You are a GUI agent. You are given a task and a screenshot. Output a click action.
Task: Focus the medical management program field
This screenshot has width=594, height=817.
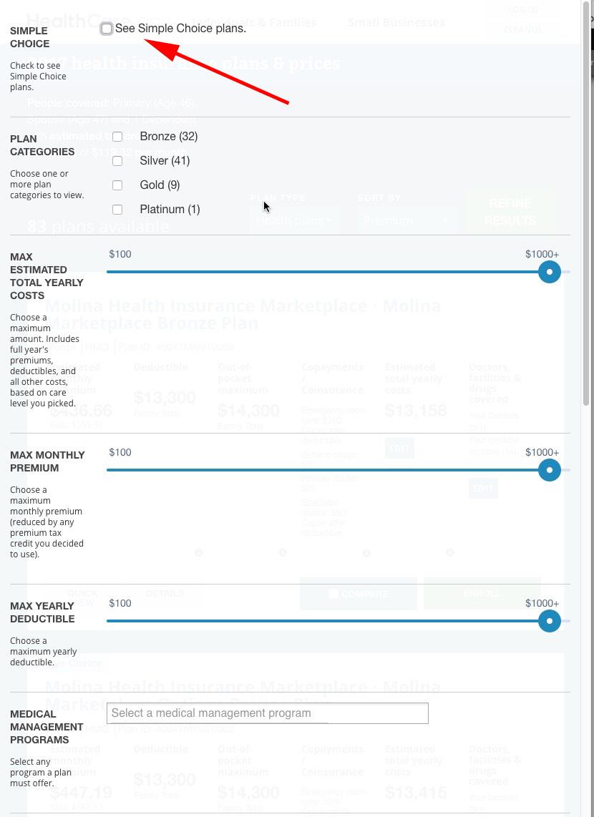267,713
